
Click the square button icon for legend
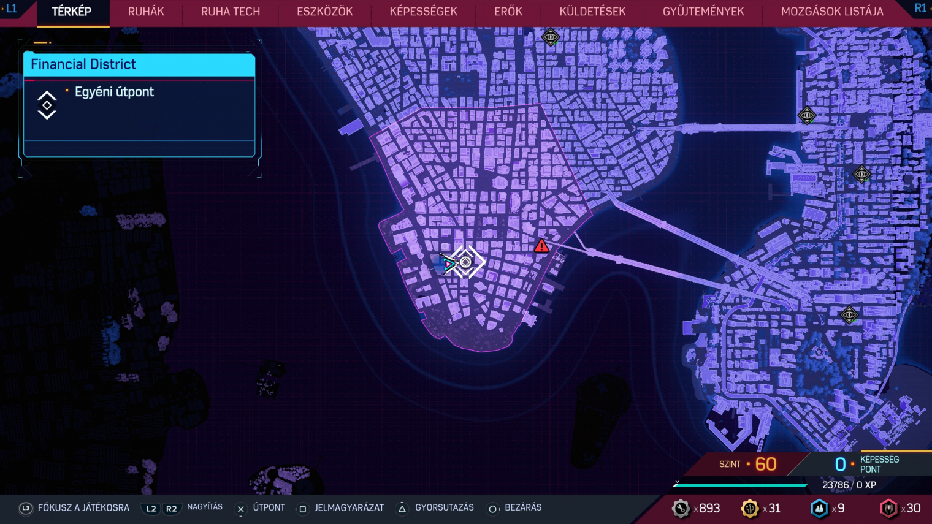point(302,509)
